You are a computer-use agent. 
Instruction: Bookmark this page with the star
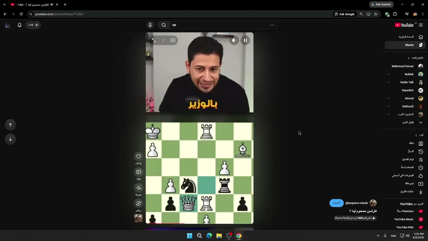pos(376,14)
